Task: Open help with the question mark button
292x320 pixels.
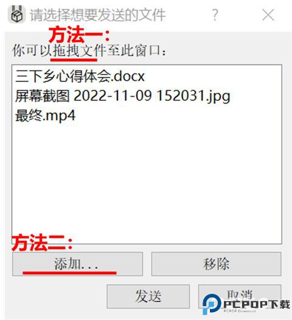Action: point(215,15)
